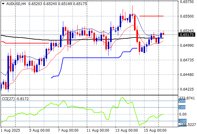Select the 0.64480 price axis label
Image resolution: width=197 pixels, height=134 pixels.
tap(187, 74)
